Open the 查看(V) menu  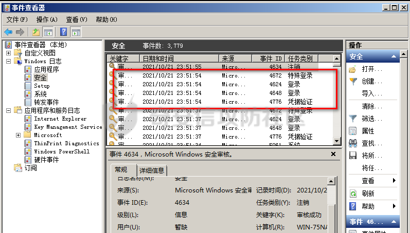pyautogui.click(x=77, y=20)
